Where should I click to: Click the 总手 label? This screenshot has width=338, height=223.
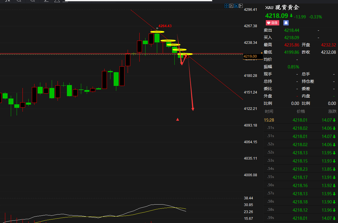[306, 74]
